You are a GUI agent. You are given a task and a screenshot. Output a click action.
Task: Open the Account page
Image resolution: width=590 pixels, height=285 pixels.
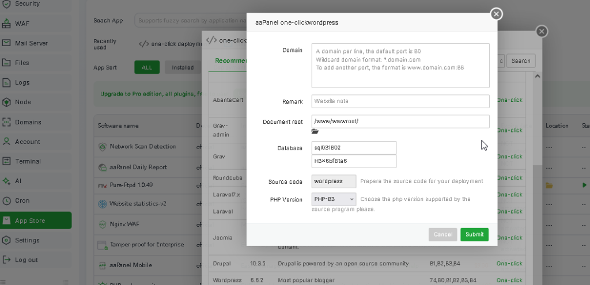tap(36, 142)
